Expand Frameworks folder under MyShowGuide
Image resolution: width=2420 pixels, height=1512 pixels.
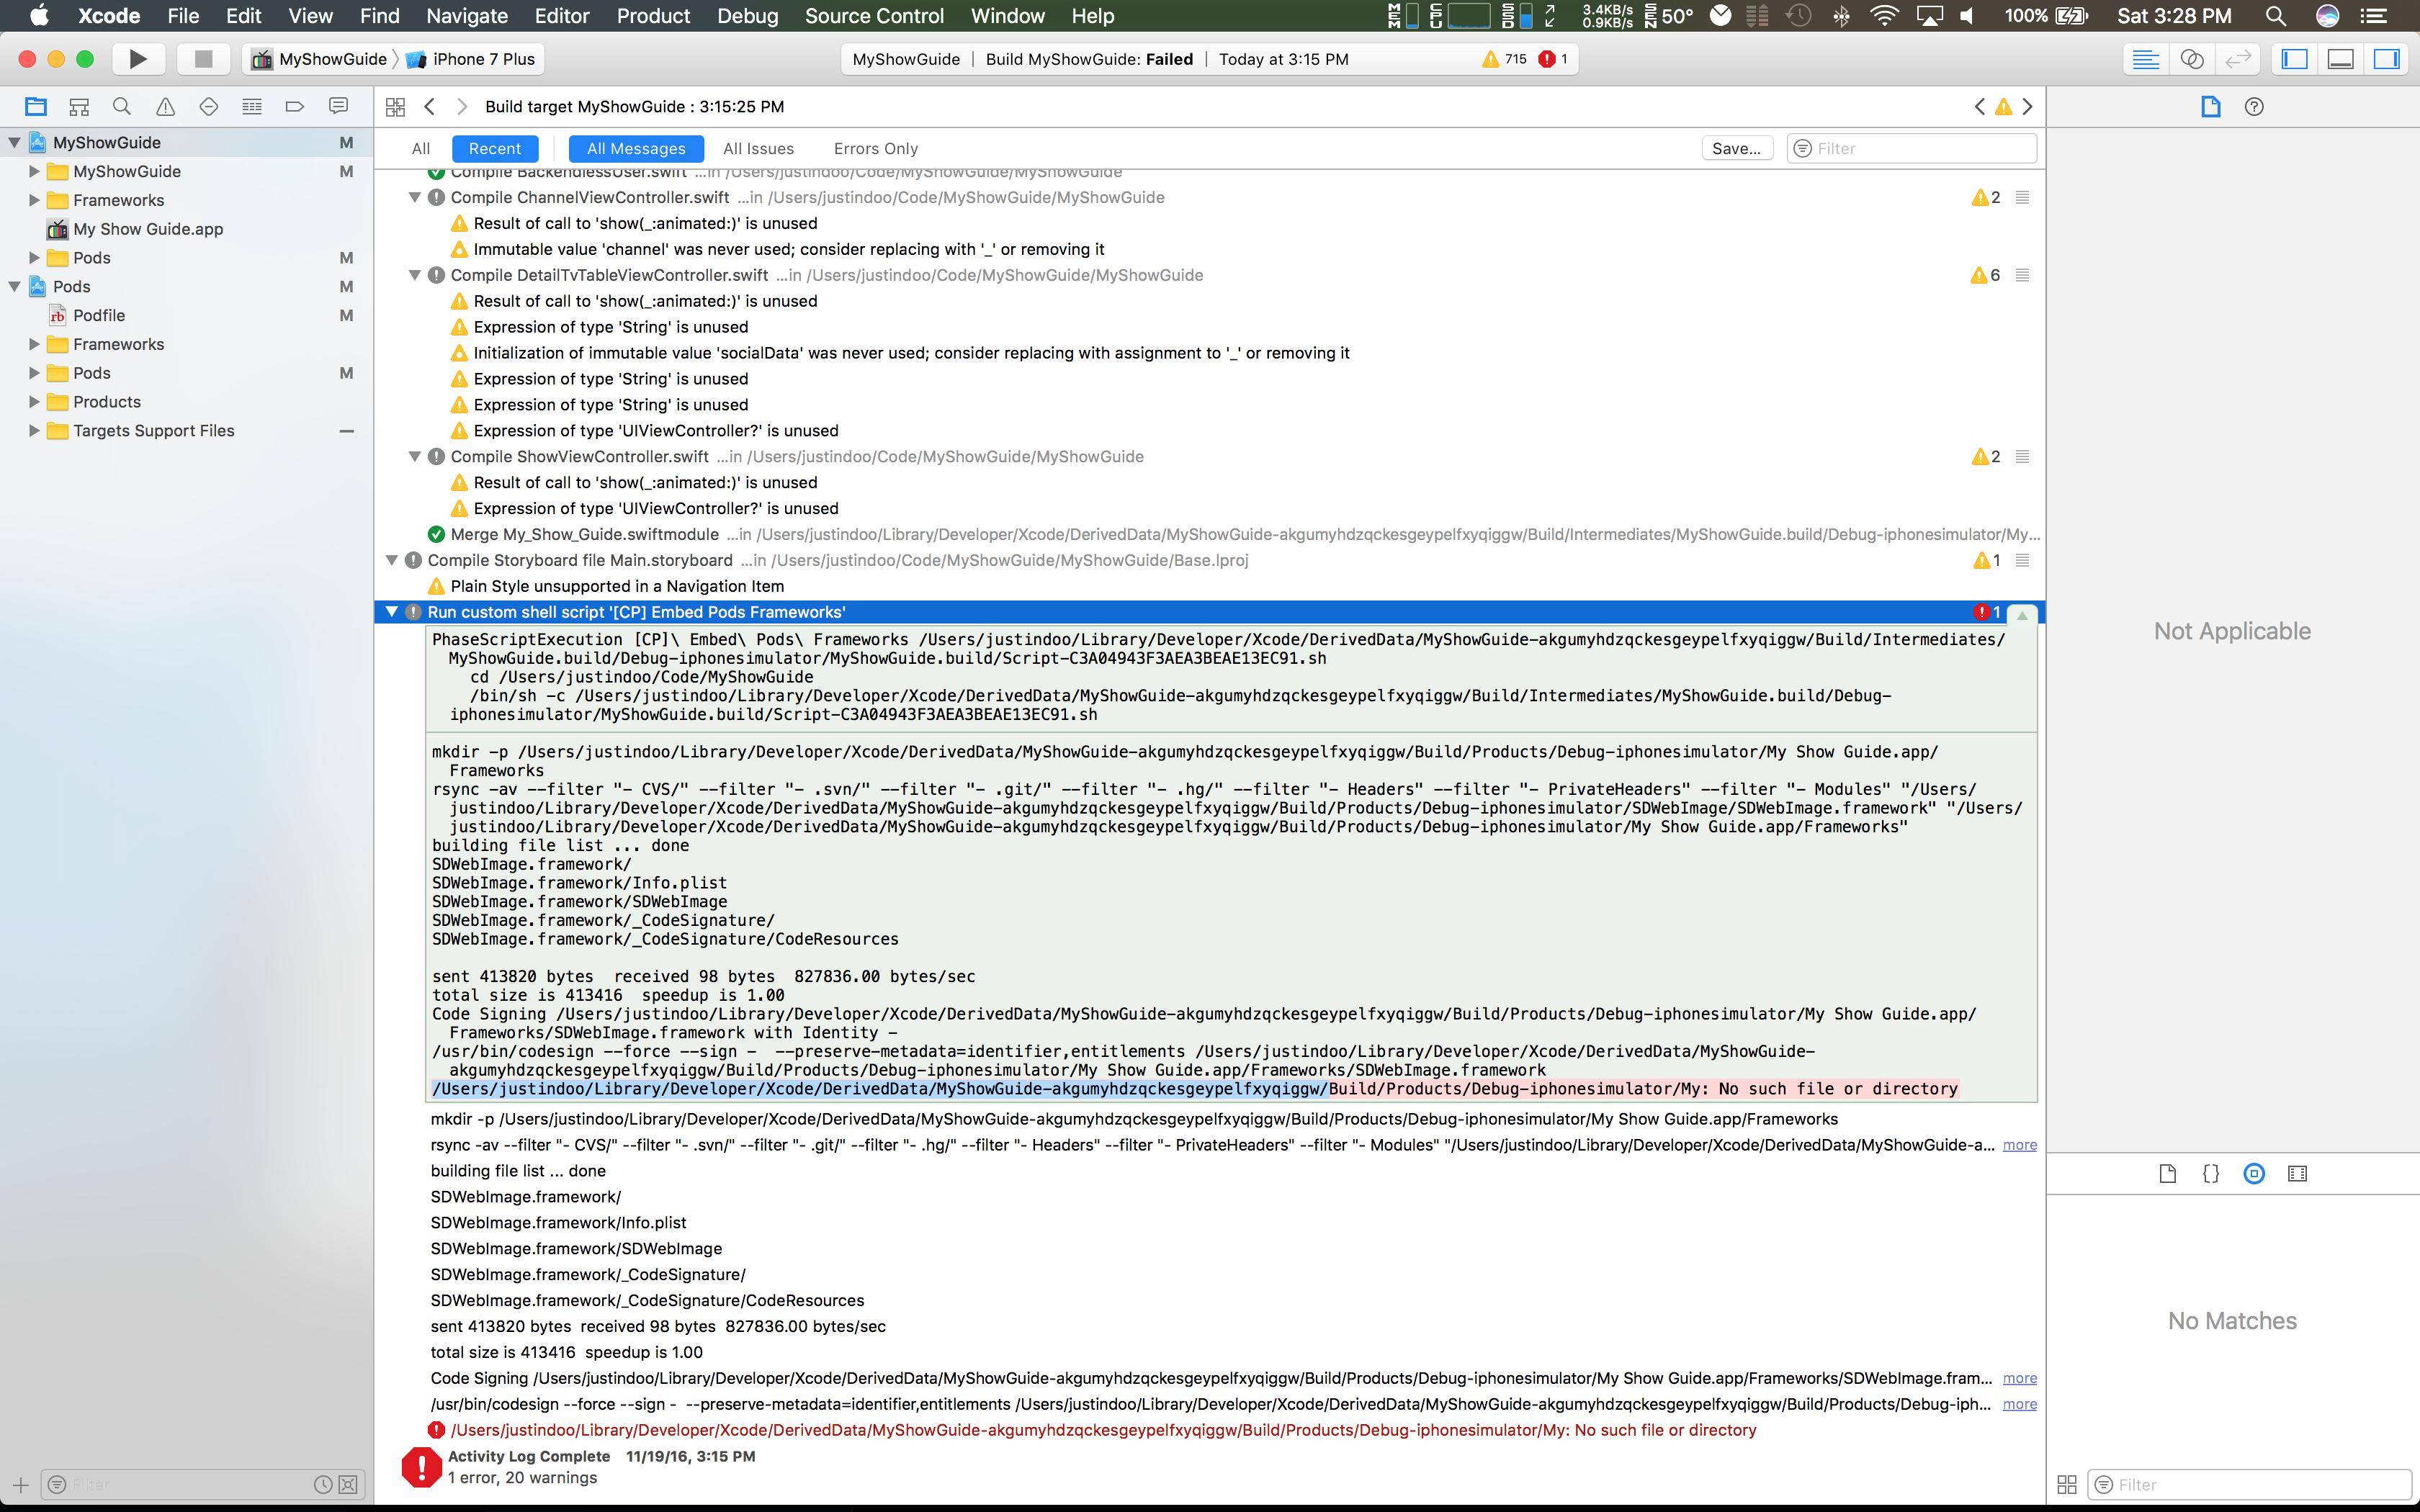pyautogui.click(x=34, y=200)
